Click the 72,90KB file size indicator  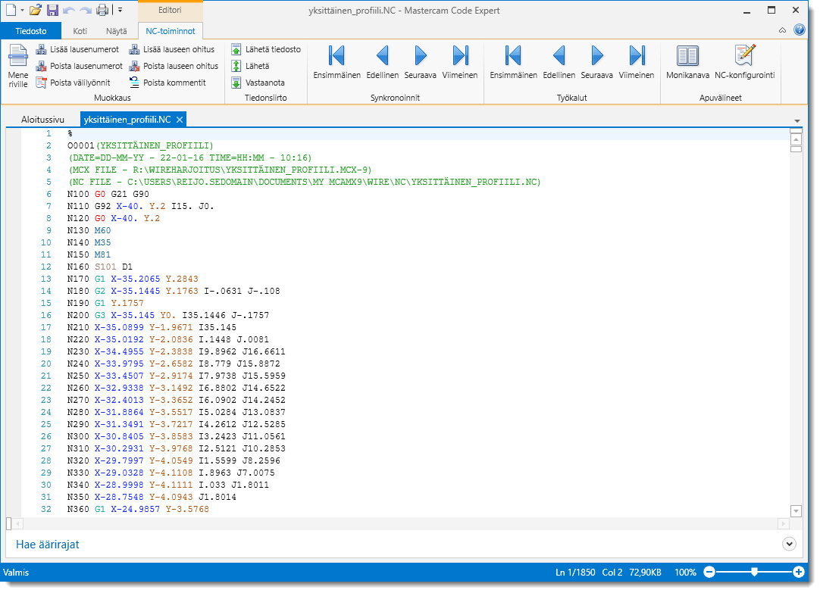click(x=646, y=573)
